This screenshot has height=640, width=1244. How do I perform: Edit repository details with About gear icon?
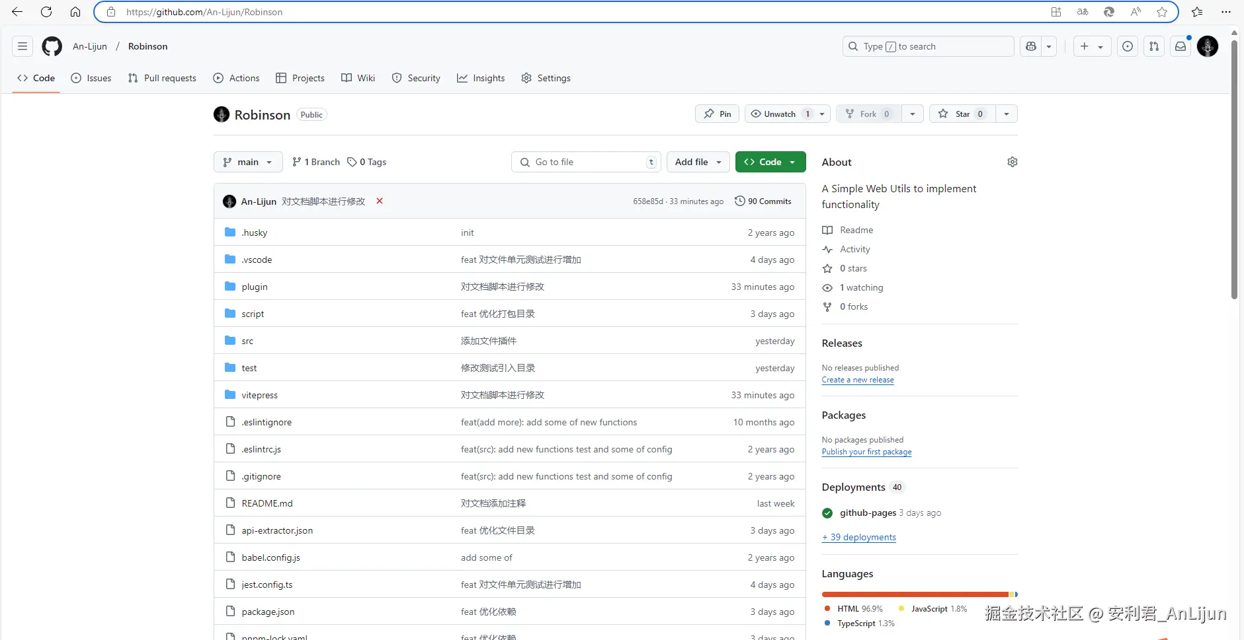coord(1012,162)
